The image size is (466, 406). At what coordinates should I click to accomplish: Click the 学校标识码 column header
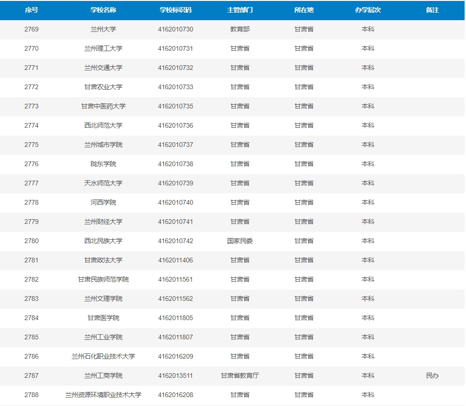click(176, 10)
